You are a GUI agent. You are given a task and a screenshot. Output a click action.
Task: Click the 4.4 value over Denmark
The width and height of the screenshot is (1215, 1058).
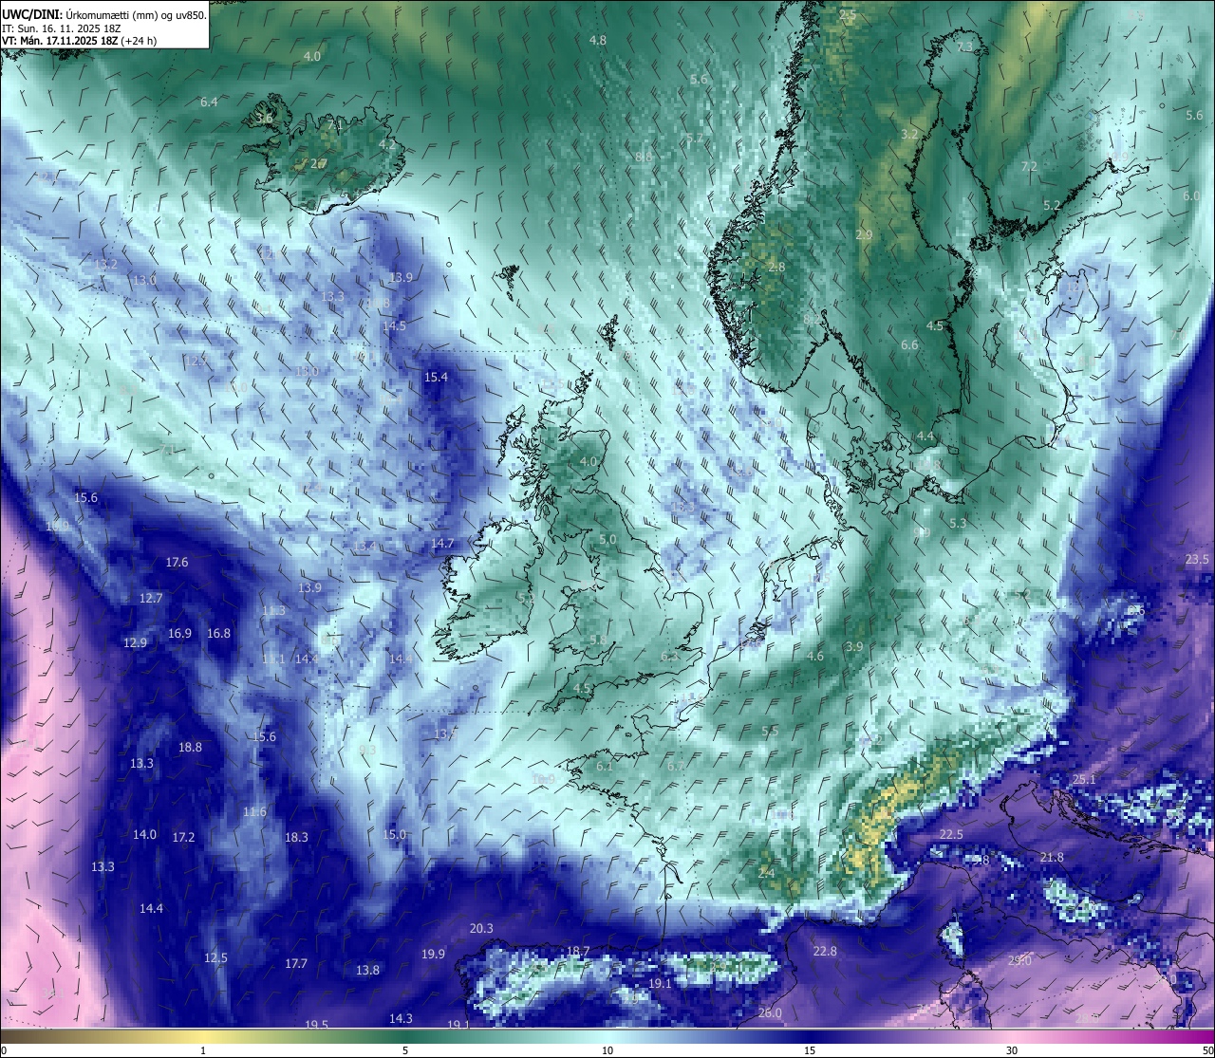coord(925,436)
